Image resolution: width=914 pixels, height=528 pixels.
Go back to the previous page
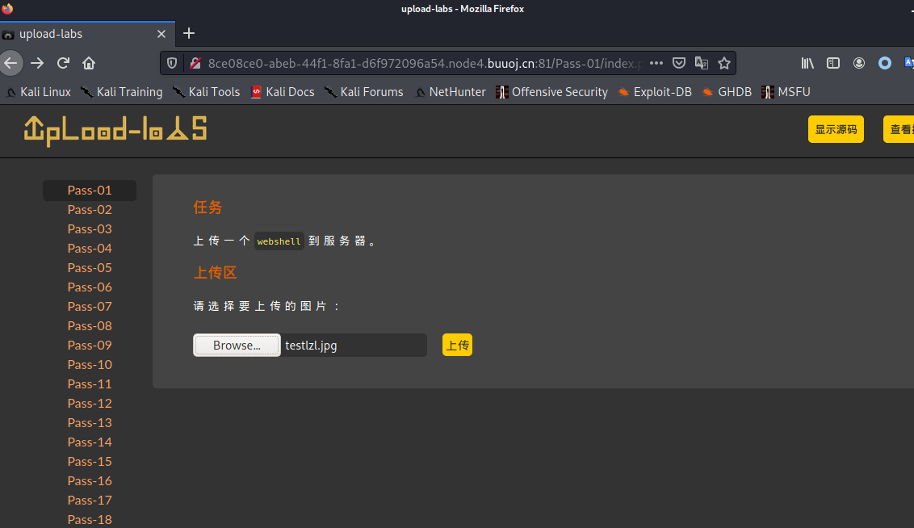pos(10,63)
